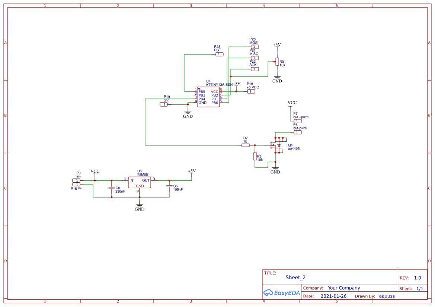Click capacitor C5 100nF symbol
The width and height of the screenshot is (435, 307).
[x=169, y=186]
